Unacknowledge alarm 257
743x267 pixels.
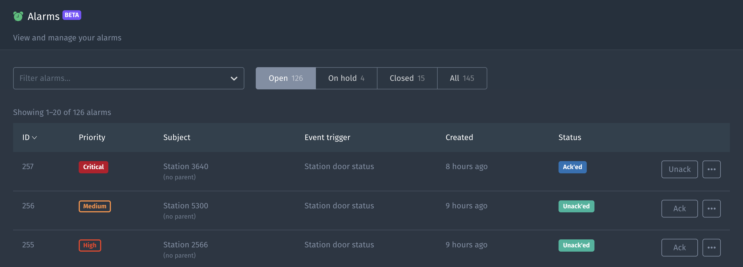click(679, 169)
